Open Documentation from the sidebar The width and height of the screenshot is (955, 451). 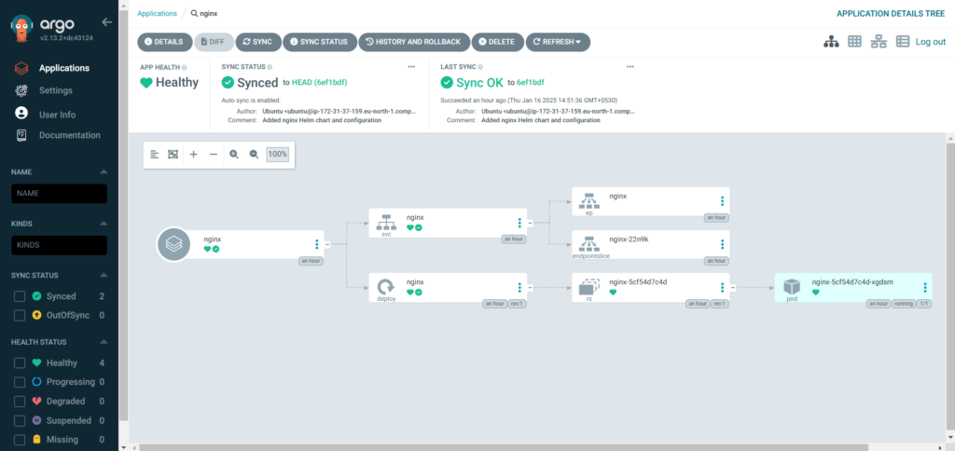[69, 135]
